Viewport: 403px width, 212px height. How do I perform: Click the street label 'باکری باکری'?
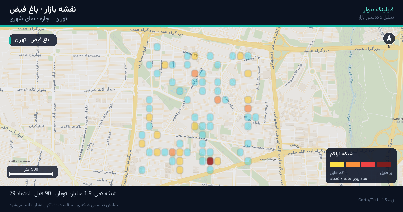pyautogui.click(x=71, y=127)
